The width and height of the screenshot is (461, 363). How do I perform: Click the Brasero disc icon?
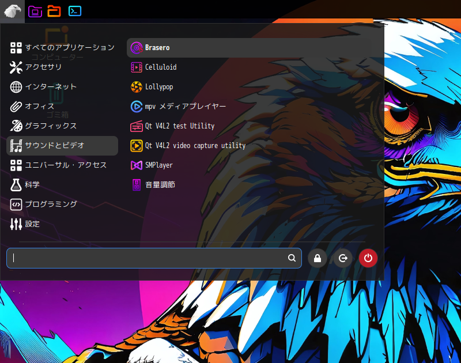(137, 48)
